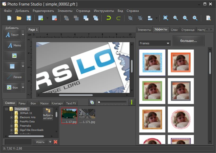Click the Искать search button
Image resolution: width=216 pixels, height=153 pixels.
[x=40, y=142]
